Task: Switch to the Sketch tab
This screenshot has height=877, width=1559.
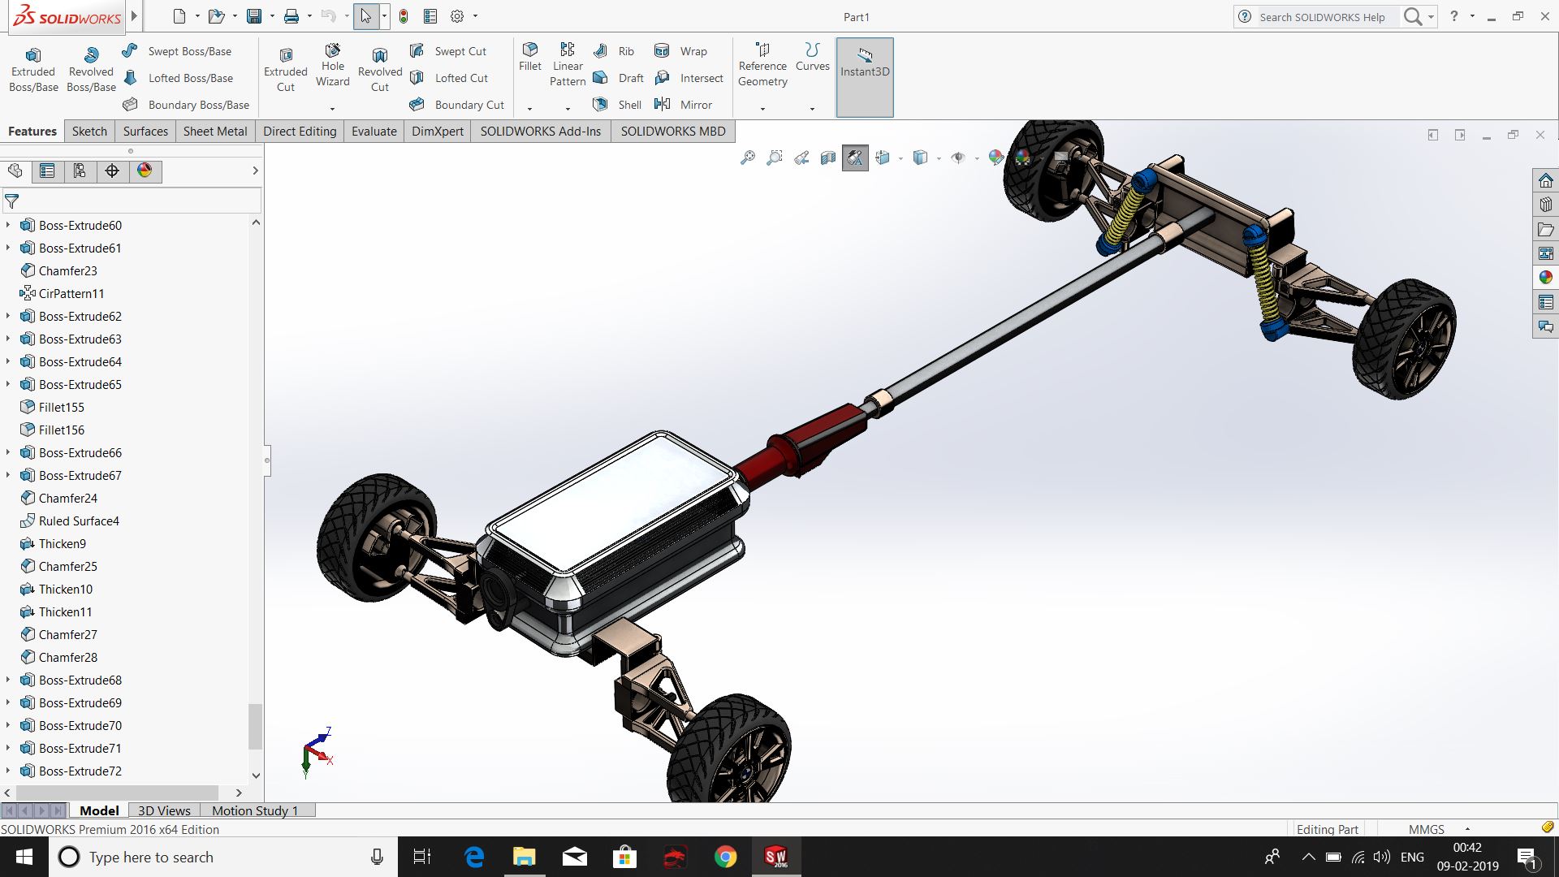Action: coord(88,131)
